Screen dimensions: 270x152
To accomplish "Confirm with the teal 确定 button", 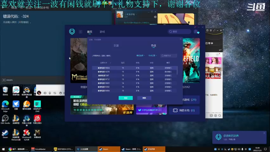I will [126, 98].
